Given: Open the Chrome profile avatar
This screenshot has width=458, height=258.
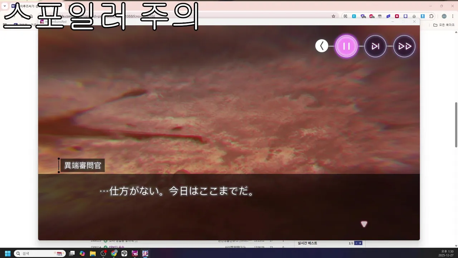Looking at the screenshot, I should [444, 16].
